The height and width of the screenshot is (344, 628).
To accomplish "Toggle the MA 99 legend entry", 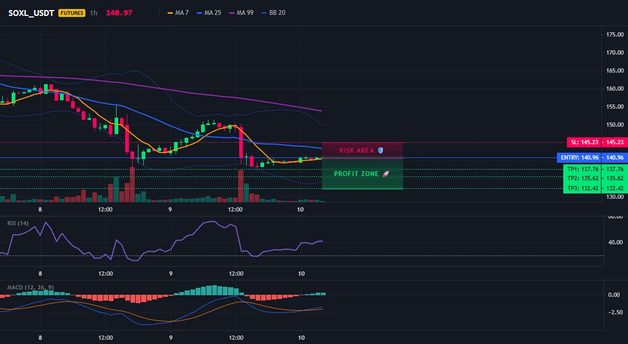I will coord(241,13).
